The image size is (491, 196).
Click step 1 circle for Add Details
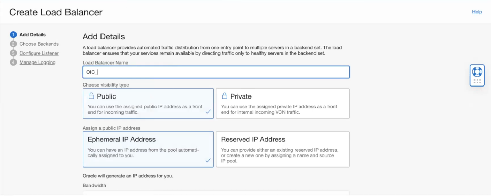click(13, 35)
